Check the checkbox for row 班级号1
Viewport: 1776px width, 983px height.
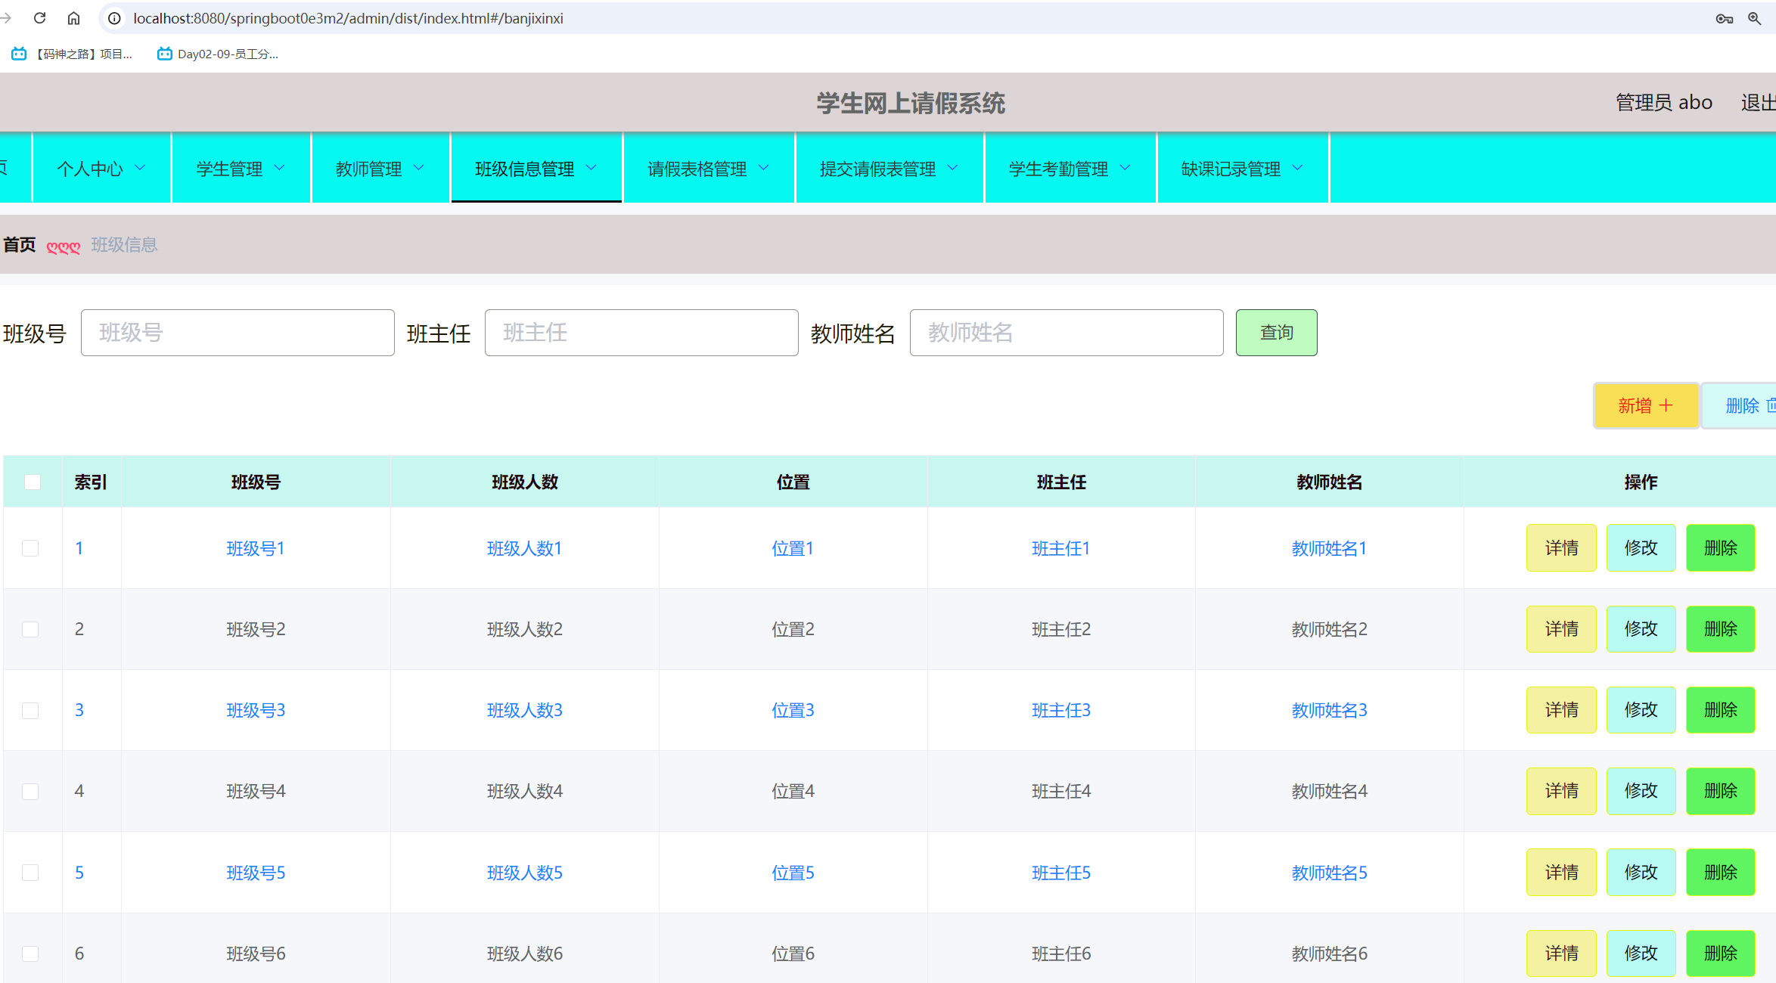coord(31,548)
